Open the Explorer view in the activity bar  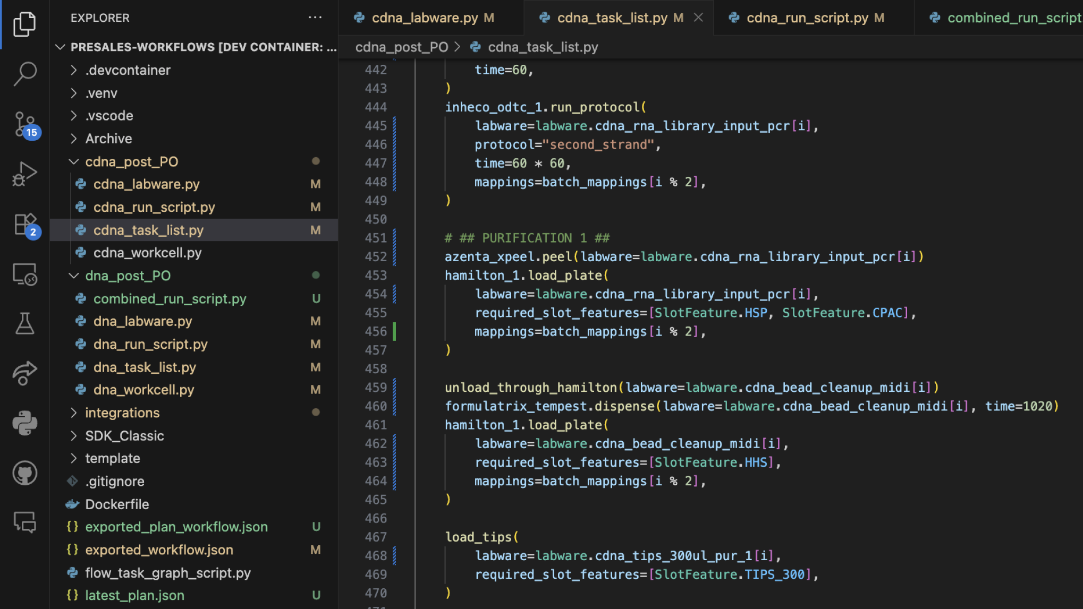click(x=24, y=24)
